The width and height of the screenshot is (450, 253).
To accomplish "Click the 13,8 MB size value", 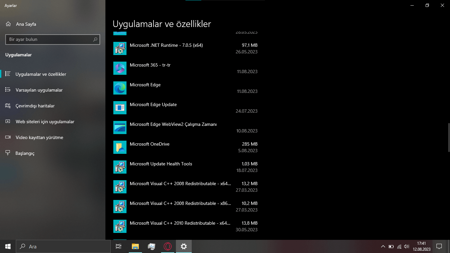I will [x=250, y=223].
